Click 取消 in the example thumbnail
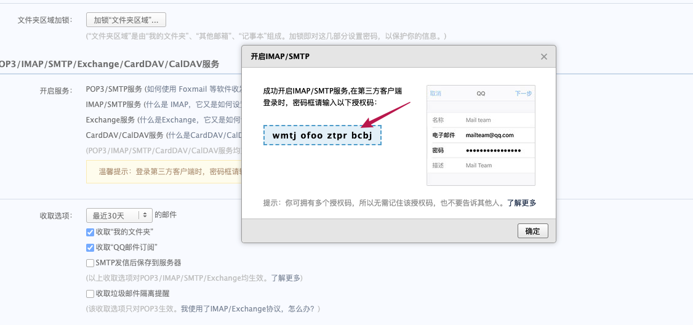Viewport: 693px width, 325px height. 436,94
